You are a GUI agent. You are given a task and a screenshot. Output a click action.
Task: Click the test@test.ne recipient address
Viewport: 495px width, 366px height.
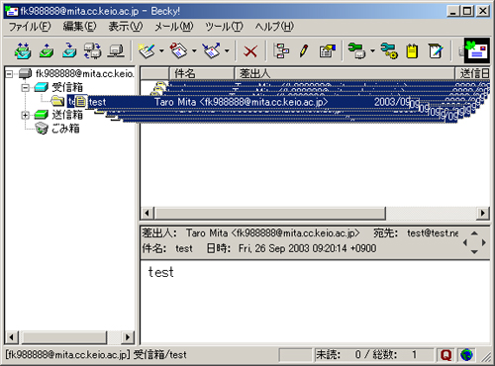(x=433, y=233)
